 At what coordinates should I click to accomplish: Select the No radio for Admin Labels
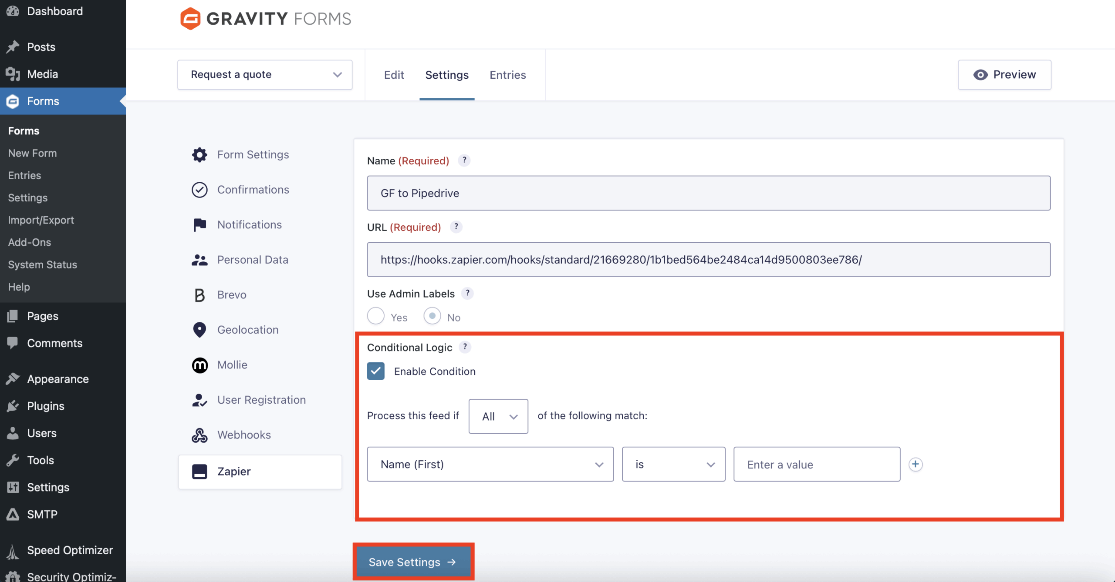pos(432,316)
